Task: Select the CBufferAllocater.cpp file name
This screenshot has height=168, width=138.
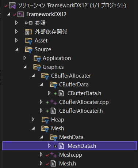Action: [x=84, y=102]
